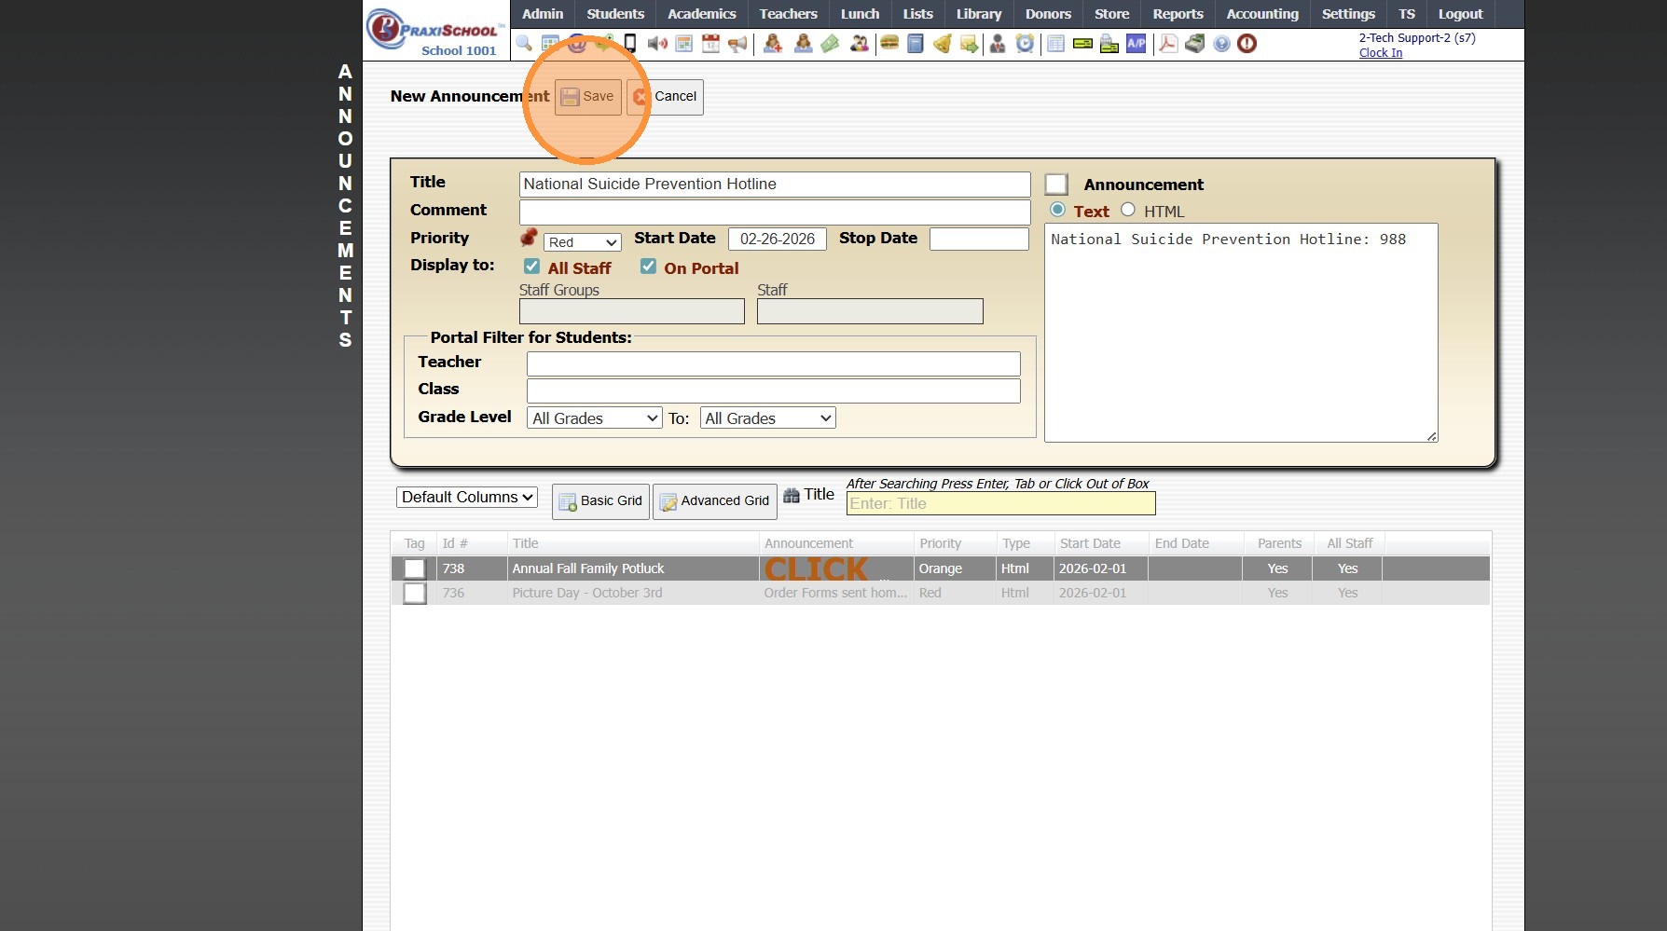
Task: Click the hamburger lunch icon
Action: pyautogui.click(x=889, y=43)
